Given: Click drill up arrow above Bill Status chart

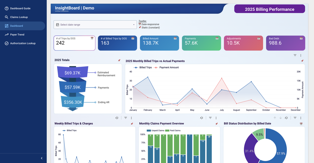Looking at the screenshot, I should (x=275, y=118).
